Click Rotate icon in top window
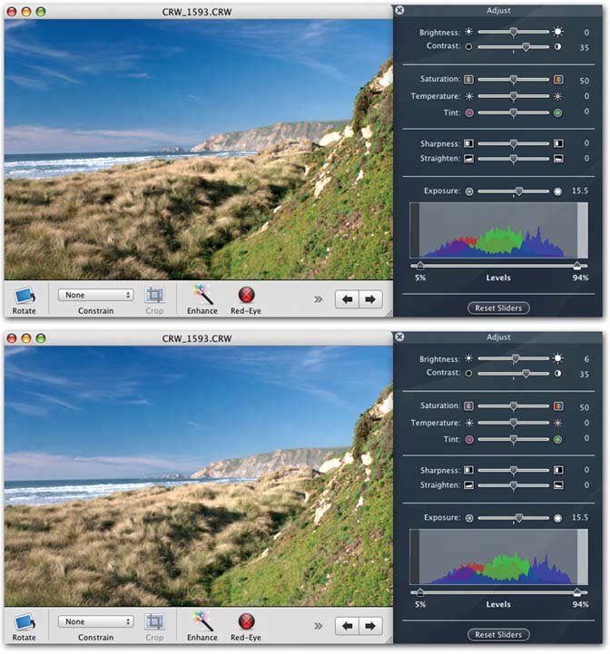610x654 pixels. (x=25, y=296)
